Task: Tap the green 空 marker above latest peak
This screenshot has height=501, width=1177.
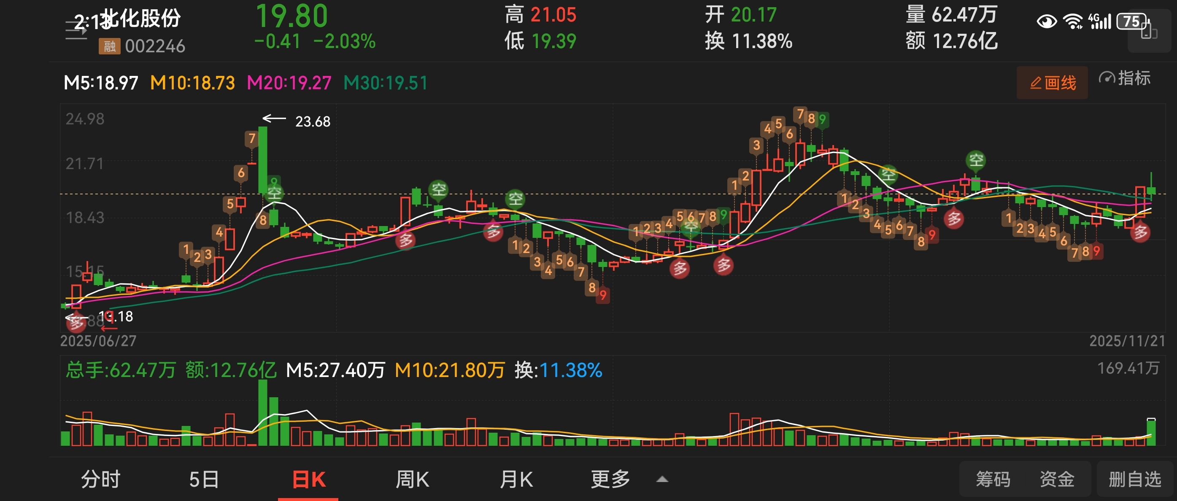Action: coord(976,160)
